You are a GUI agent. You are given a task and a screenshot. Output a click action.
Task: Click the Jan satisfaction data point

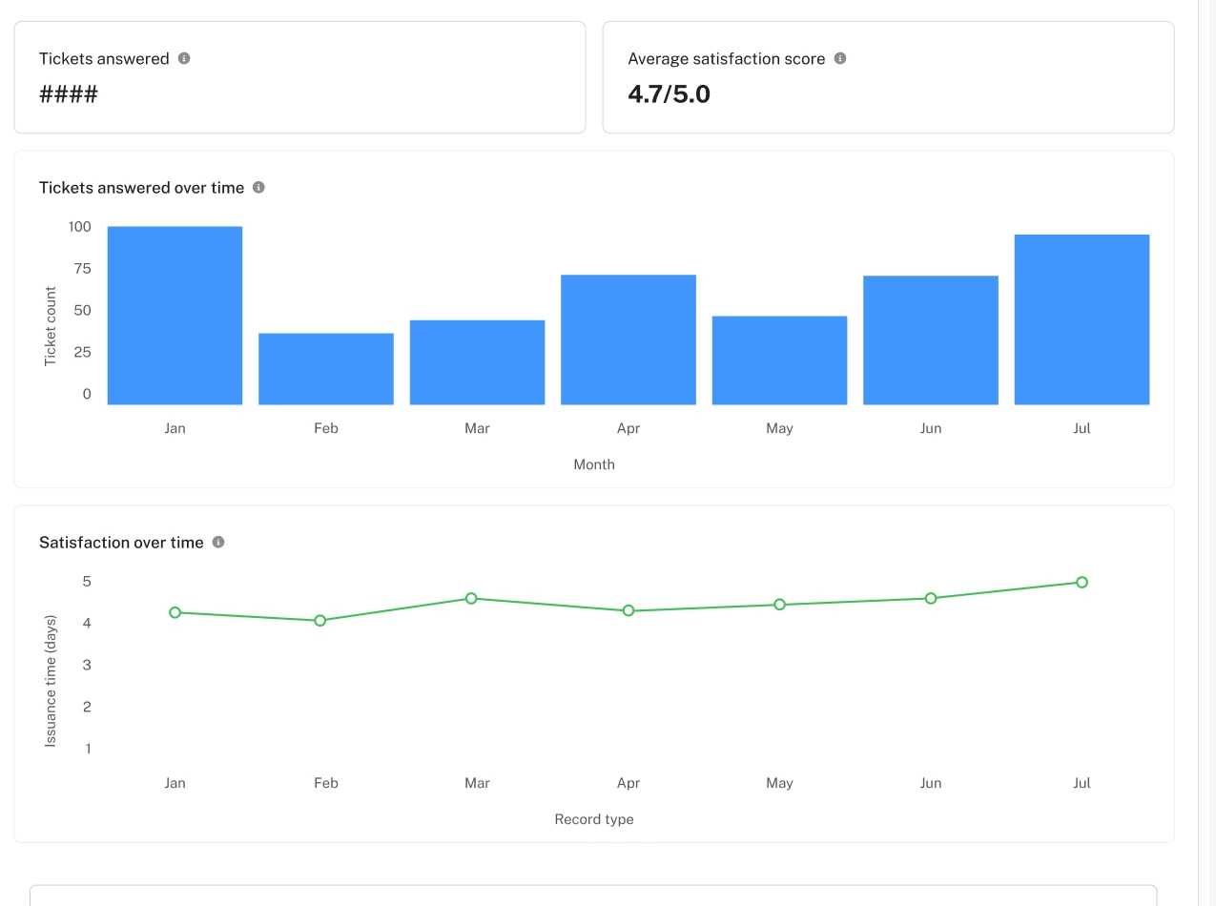click(175, 612)
